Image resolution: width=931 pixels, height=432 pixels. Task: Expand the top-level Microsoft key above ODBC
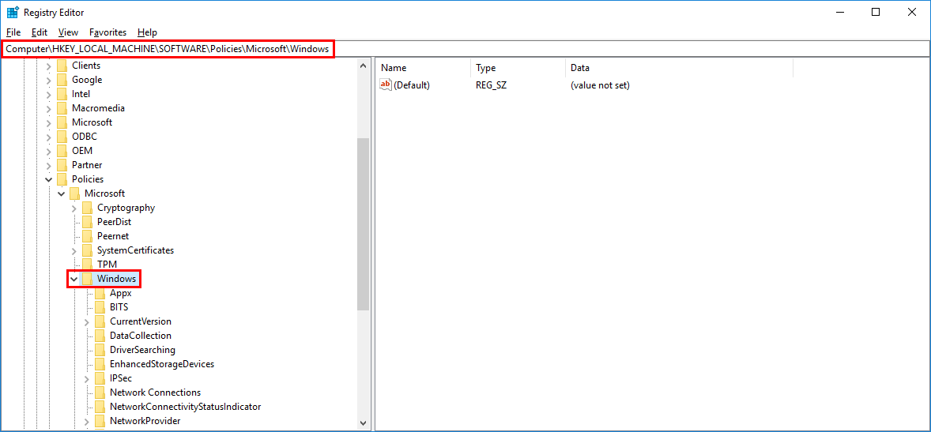pyautogui.click(x=49, y=123)
